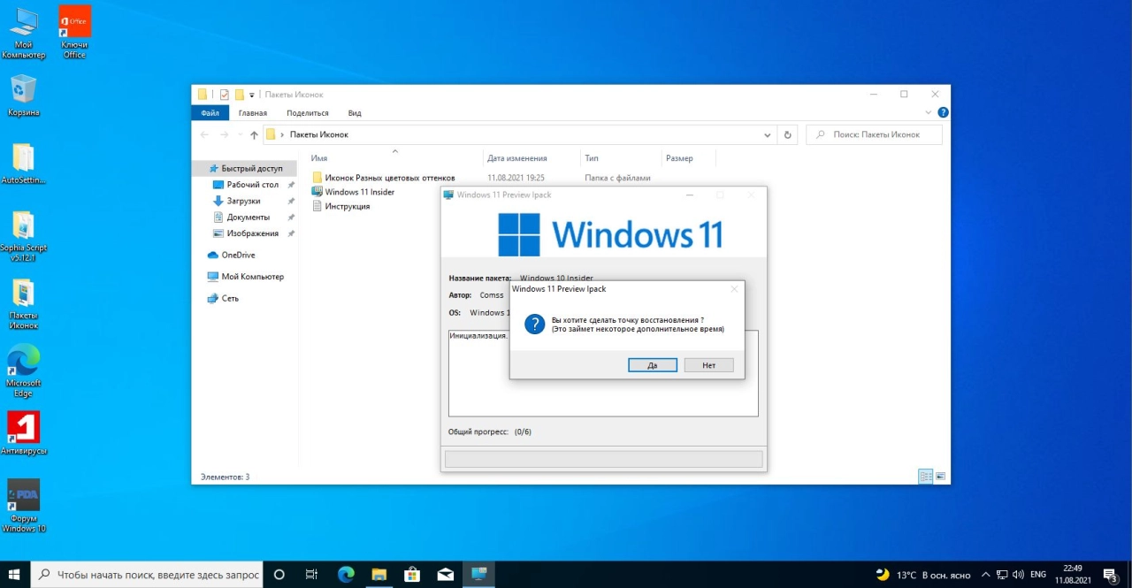Screen dimensions: 1132x588
Task: Click the quick access New folder icon
Action: coord(239,95)
